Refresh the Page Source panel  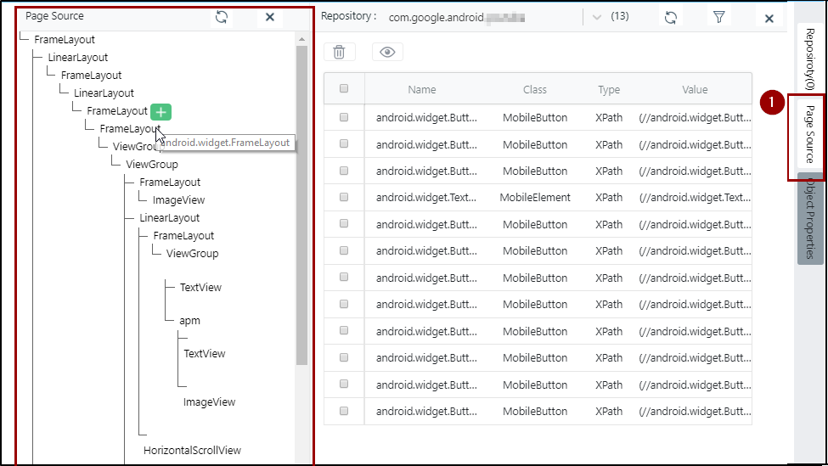pos(222,17)
